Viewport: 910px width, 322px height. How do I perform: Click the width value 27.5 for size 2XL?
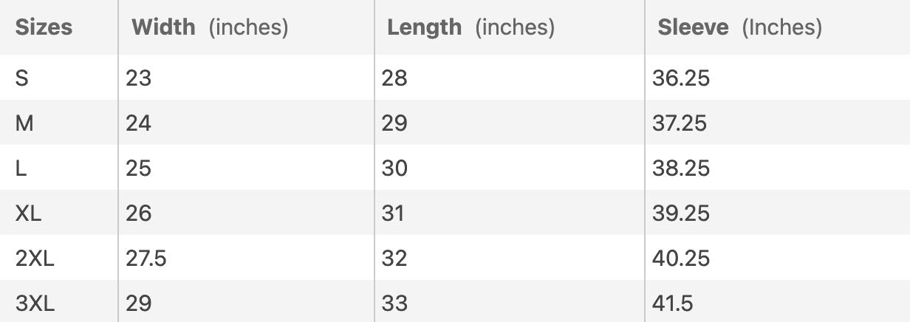pos(146,258)
